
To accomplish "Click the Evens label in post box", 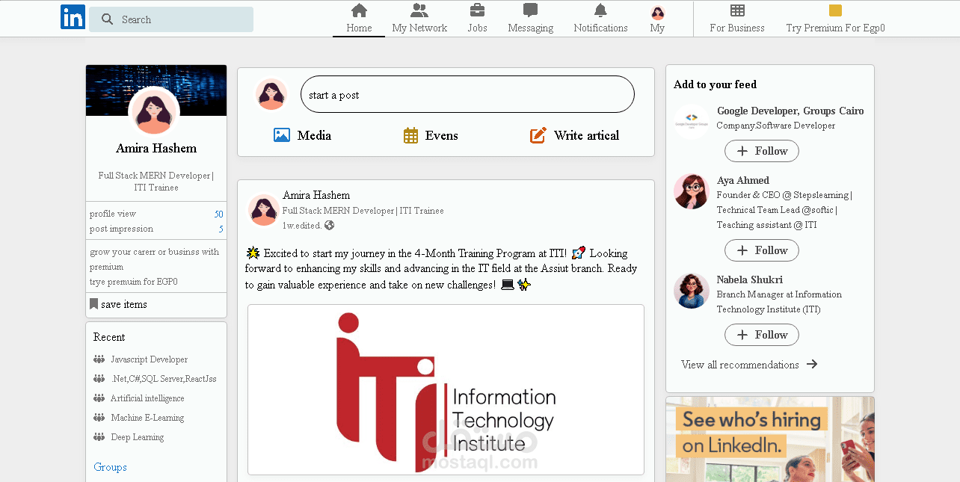I will (x=442, y=135).
